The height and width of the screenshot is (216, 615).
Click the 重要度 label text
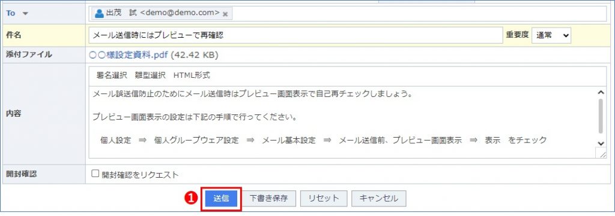click(x=517, y=34)
